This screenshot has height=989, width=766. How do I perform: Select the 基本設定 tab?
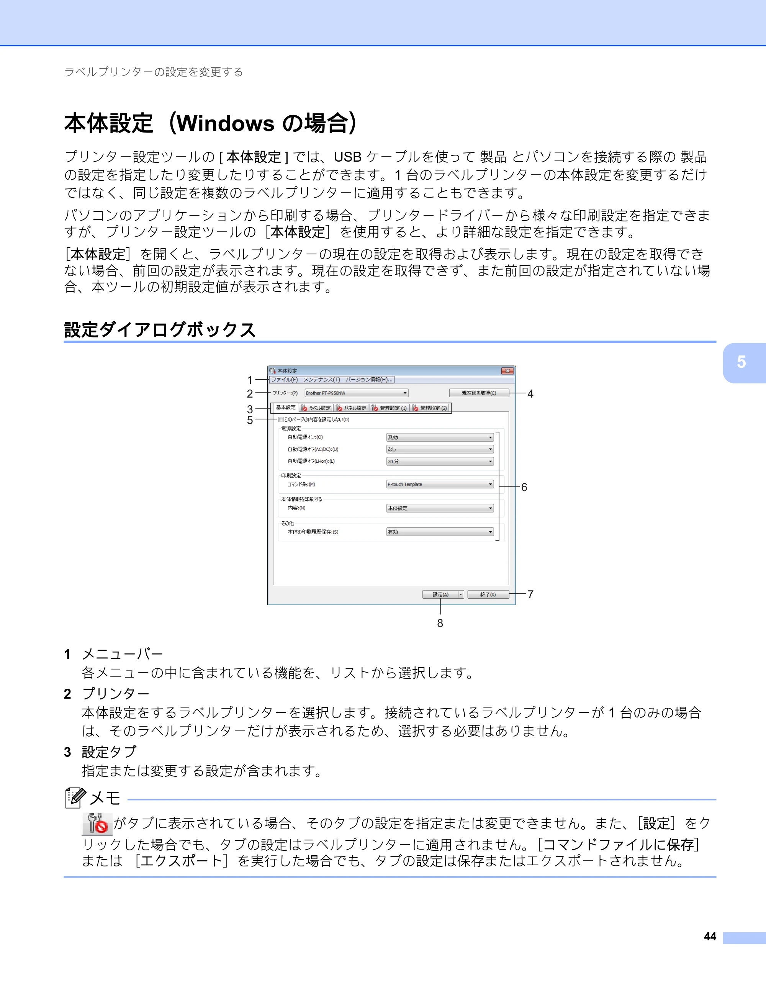[x=286, y=408]
